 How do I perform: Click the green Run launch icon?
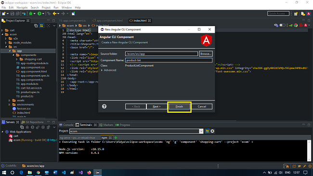(x=39, y=14)
